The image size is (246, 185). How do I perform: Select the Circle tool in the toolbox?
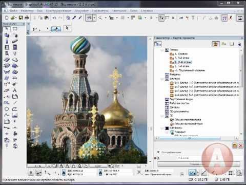tap(7, 109)
